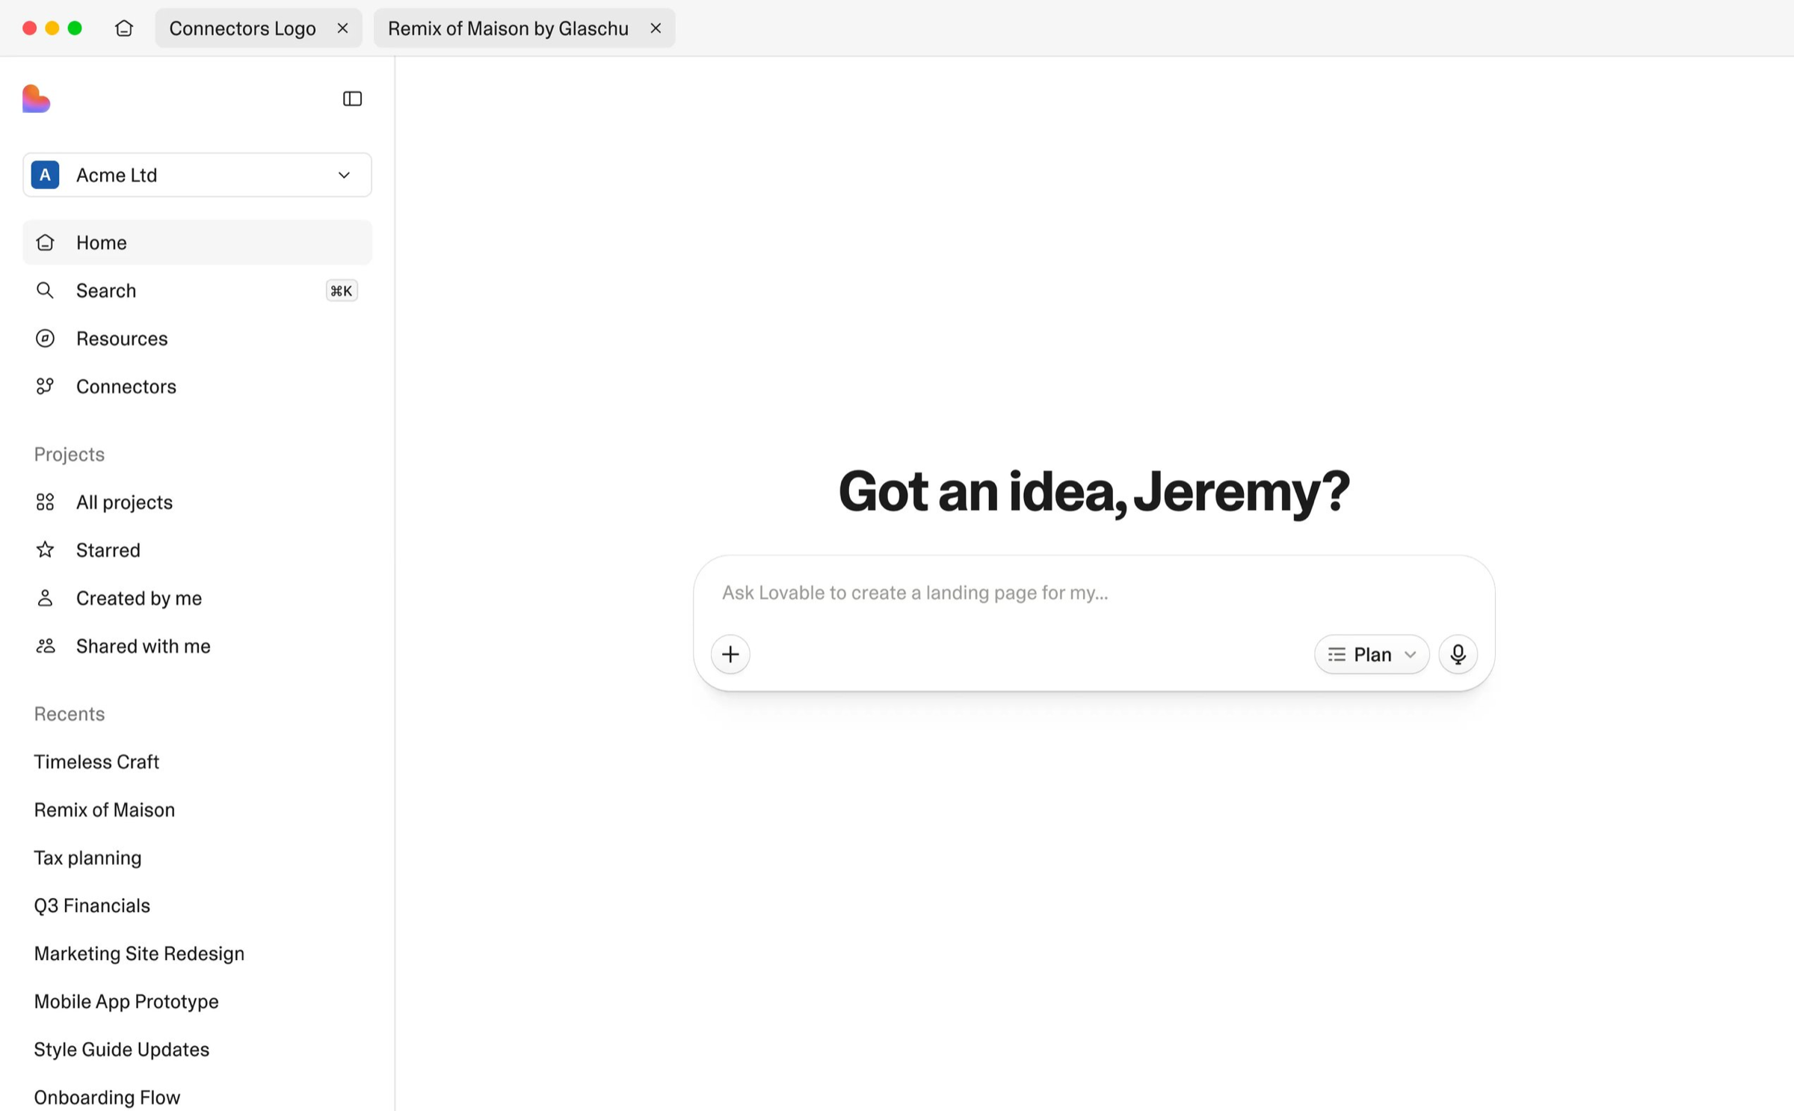Viewport: 1794px width, 1111px height.
Task: Start voice input with microphone
Action: pos(1458,654)
